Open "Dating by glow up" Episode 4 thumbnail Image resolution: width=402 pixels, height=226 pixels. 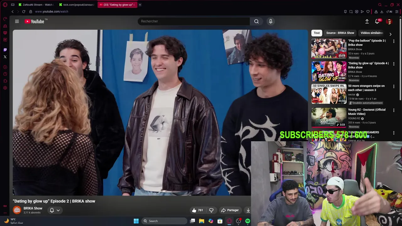[x=329, y=71]
